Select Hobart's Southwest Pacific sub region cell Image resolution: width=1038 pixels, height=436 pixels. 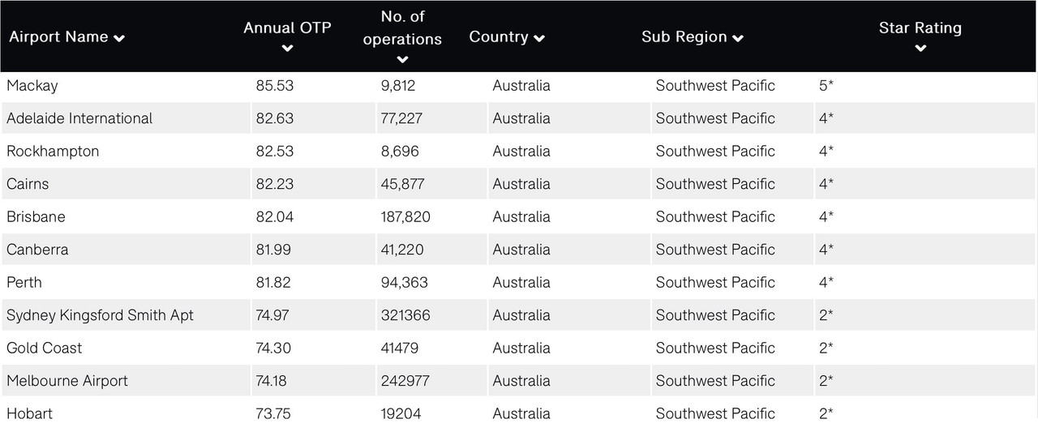point(715,414)
